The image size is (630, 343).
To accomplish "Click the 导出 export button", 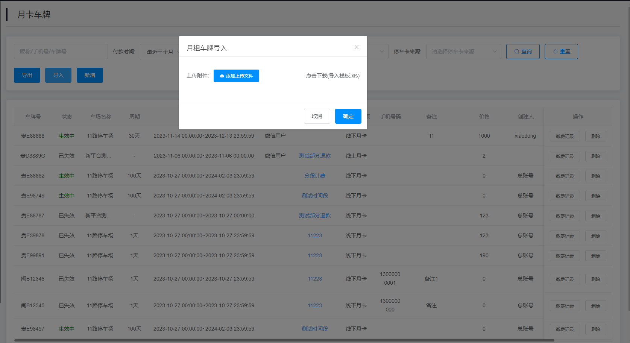I will [27, 75].
